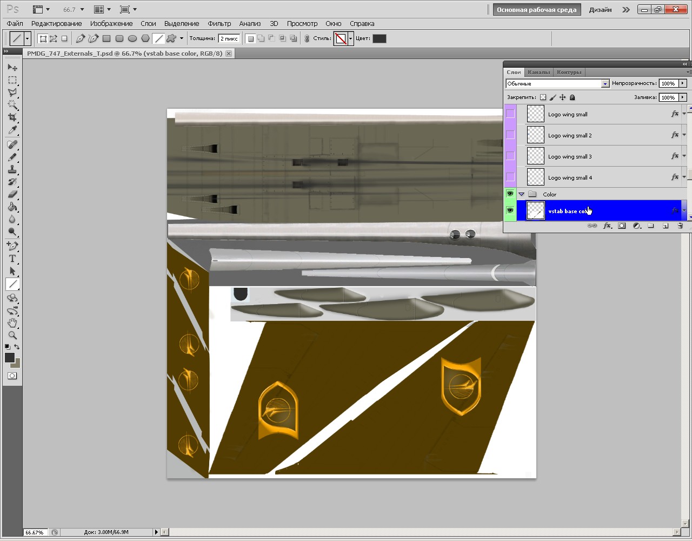The image size is (692, 541).
Task: Open the Фильтр menu
Action: [219, 24]
